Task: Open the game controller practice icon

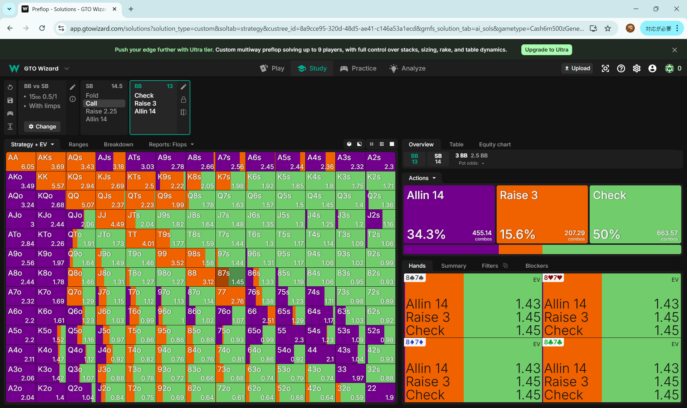Action: (10, 113)
